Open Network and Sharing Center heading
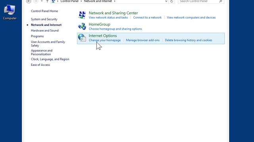The height and width of the screenshot is (142, 254). pos(113,13)
